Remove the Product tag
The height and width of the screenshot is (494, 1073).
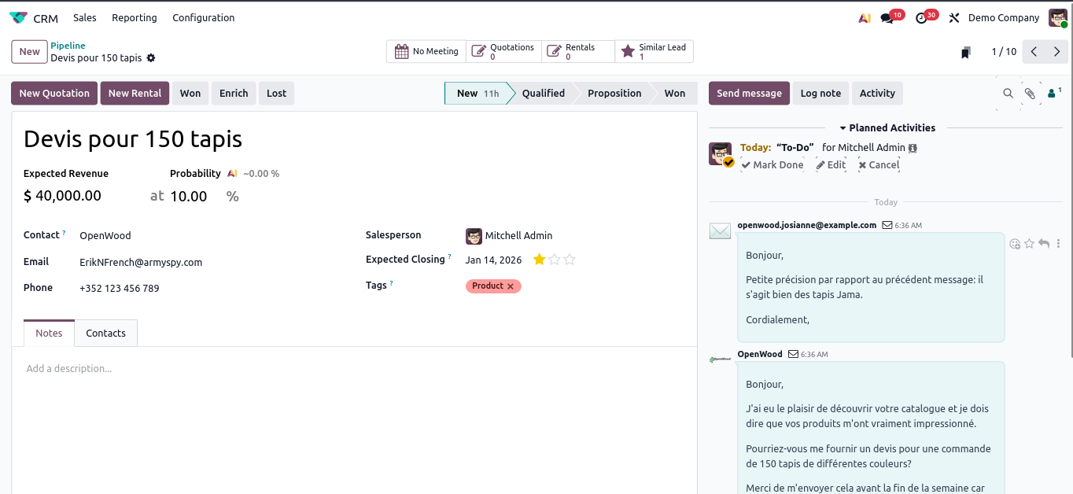click(511, 286)
